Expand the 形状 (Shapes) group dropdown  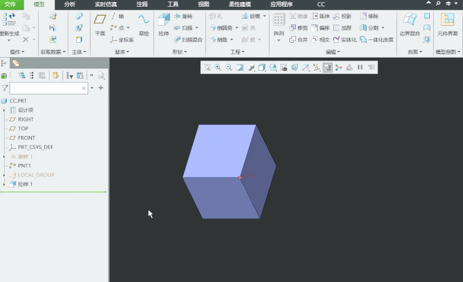click(x=179, y=52)
